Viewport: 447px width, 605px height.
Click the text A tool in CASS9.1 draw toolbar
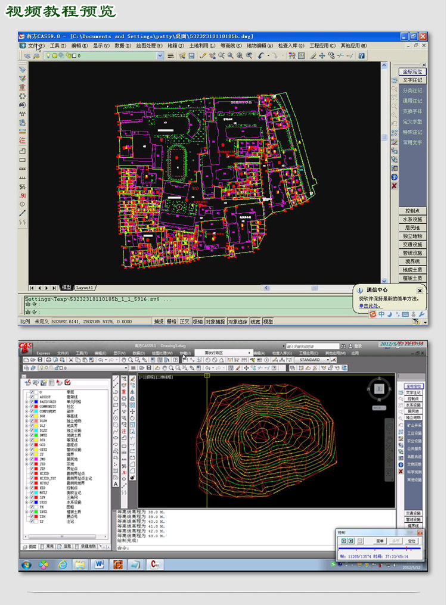[x=116, y=484]
